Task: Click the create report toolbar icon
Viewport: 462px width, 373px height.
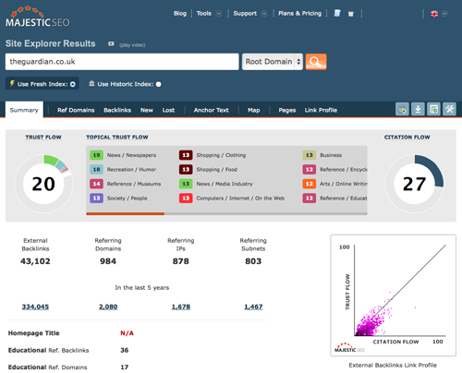Action: (433, 109)
